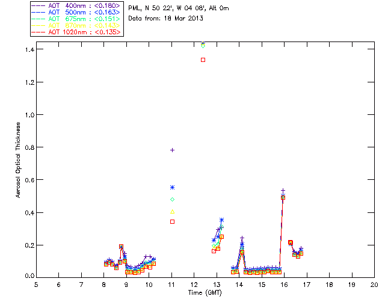This screenshot has width=385, height=308.
Task: Click x-axis tick label 12
Action: 194,285
